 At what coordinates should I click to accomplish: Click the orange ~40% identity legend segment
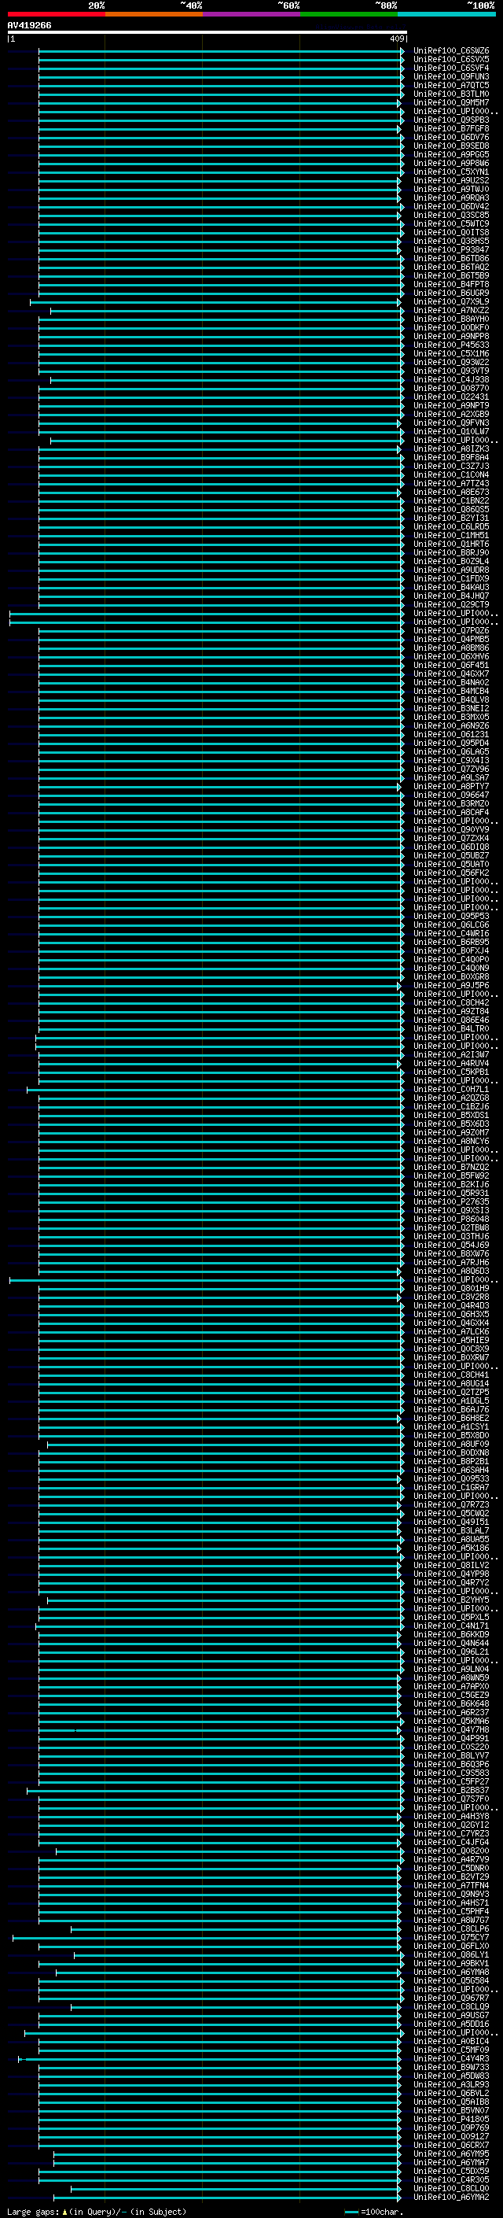(154, 14)
